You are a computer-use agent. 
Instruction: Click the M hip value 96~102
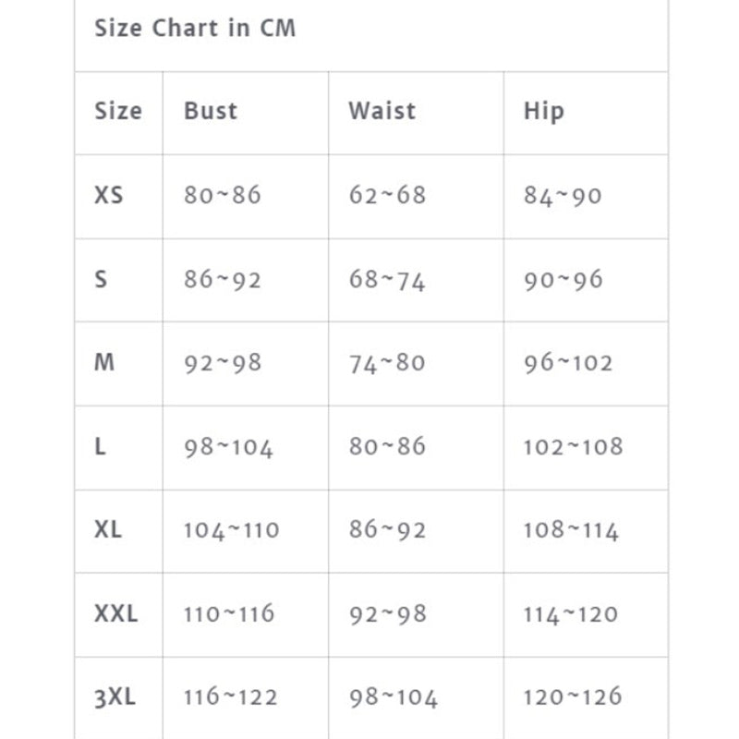[x=568, y=363]
